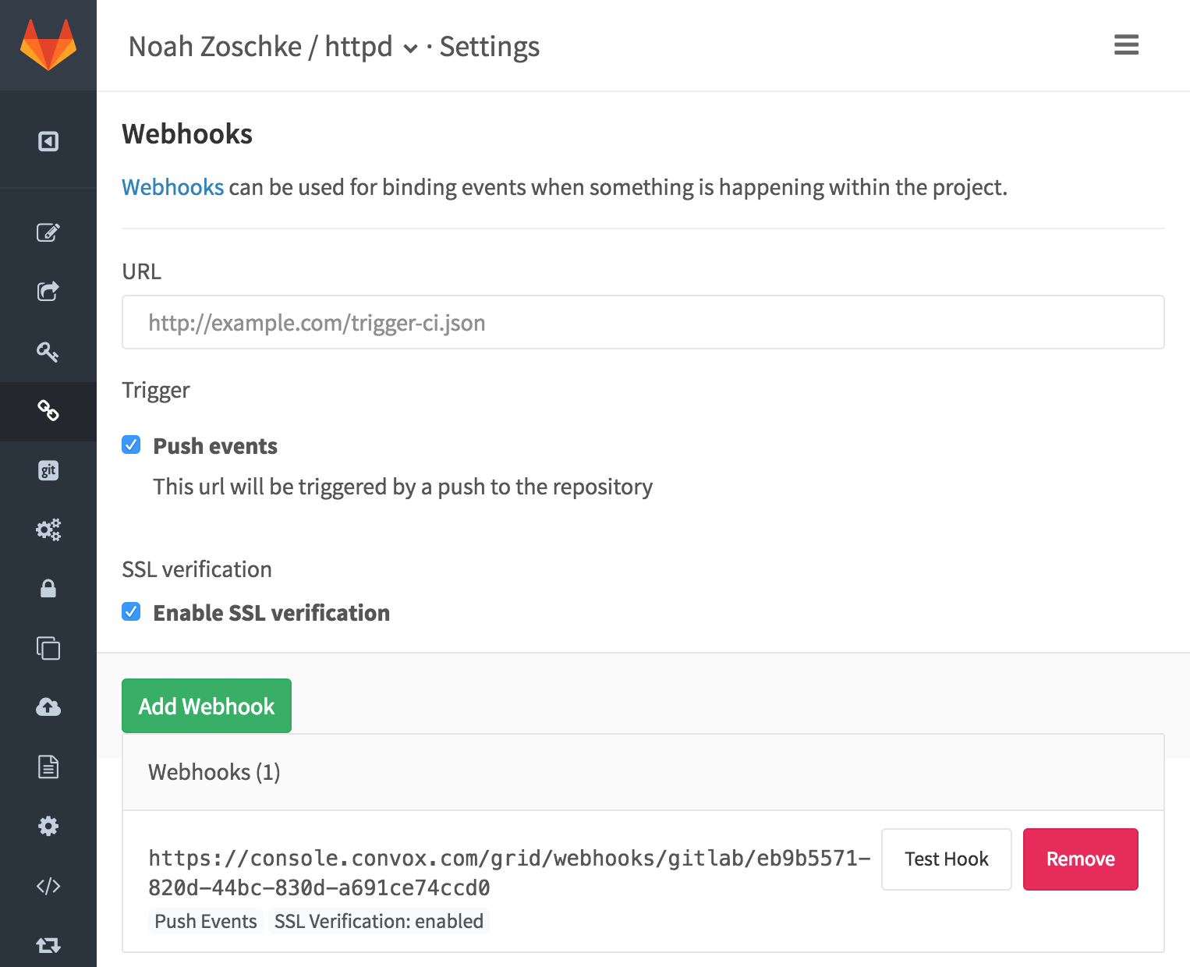Open the share/export sidebar icon

click(x=48, y=292)
